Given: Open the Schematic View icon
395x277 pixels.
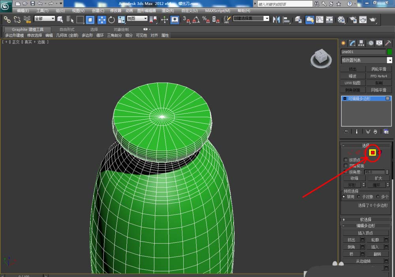Looking at the screenshot, I should click(329, 19).
